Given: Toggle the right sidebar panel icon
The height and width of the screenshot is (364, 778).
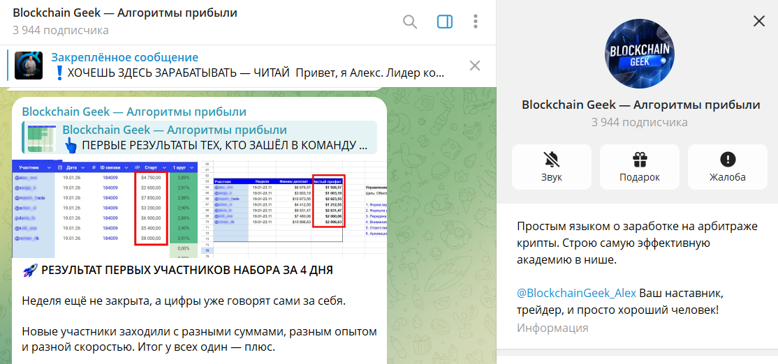Looking at the screenshot, I should [x=445, y=22].
